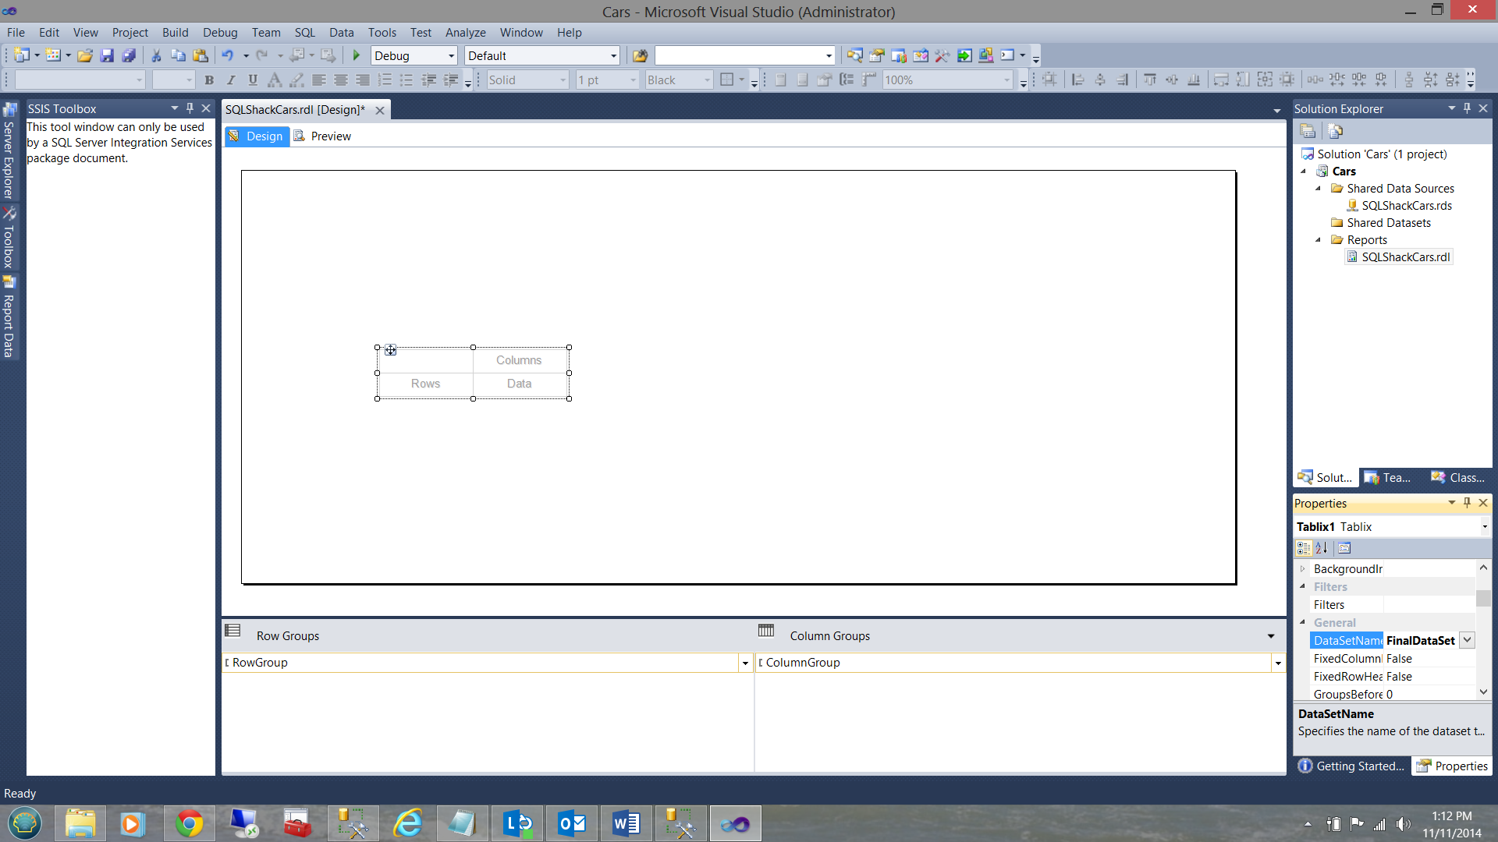Click the Paste icon in toolbar
The image size is (1498, 842).
pyautogui.click(x=201, y=55)
